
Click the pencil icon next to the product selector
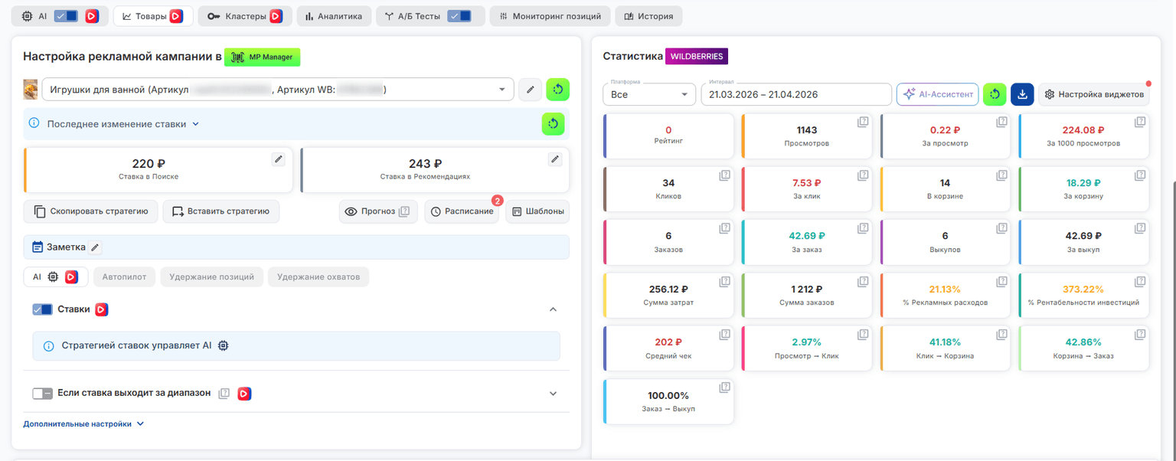pyautogui.click(x=530, y=90)
